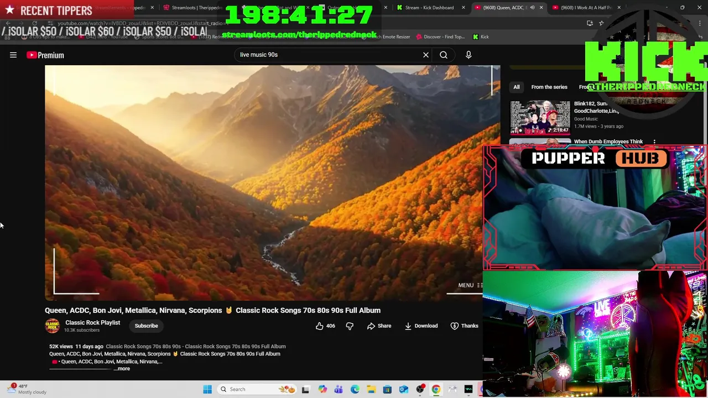Open Classic Rock Playlist channel avatar
The image size is (708, 398).
(x=52, y=326)
